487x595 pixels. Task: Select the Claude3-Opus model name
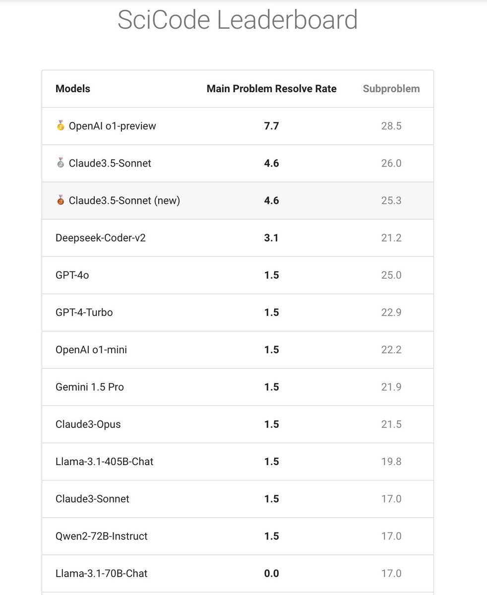[88, 424]
